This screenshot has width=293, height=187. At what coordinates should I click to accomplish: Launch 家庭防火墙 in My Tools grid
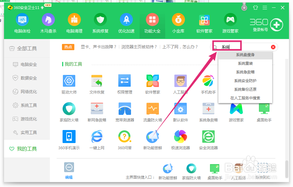(69, 112)
